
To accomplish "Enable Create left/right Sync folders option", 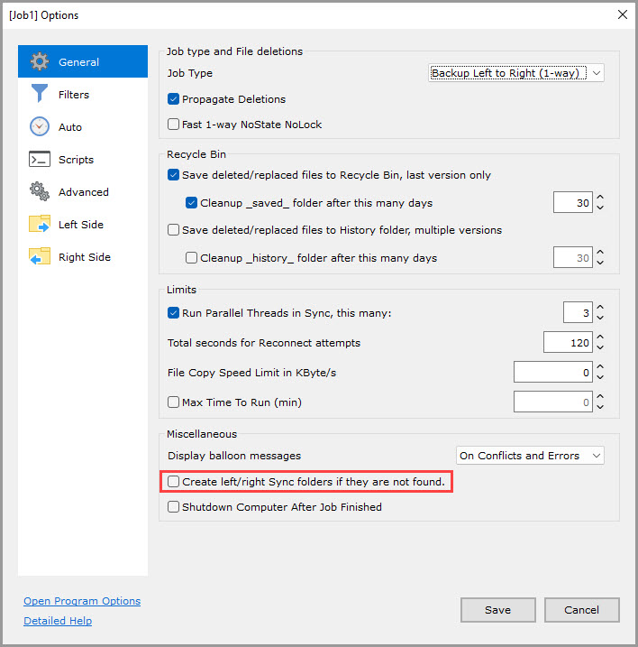I will tap(174, 482).
